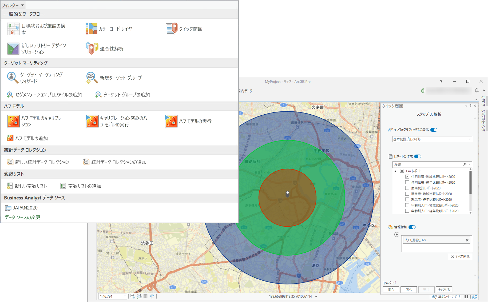Open the map scale 1:46,794 dropdown
The width and height of the screenshot is (488, 302).
(125, 296)
